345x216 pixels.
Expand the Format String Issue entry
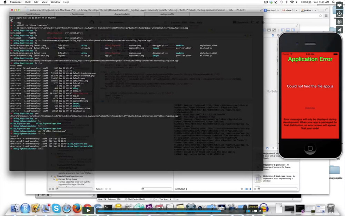(55, 179)
